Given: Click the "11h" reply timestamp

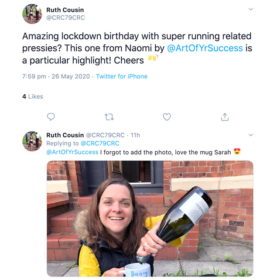Looking at the screenshot, I should 135,135.
